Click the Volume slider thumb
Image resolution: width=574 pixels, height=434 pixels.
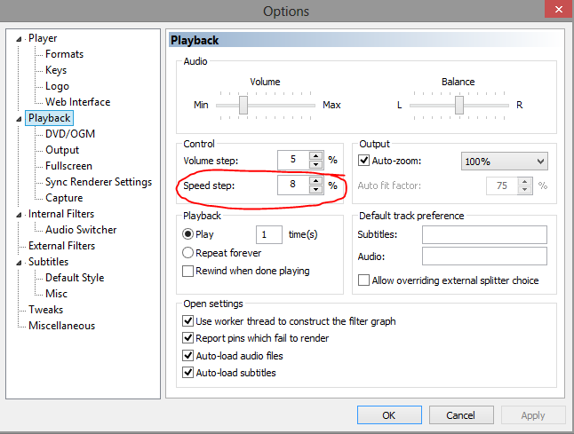(243, 106)
